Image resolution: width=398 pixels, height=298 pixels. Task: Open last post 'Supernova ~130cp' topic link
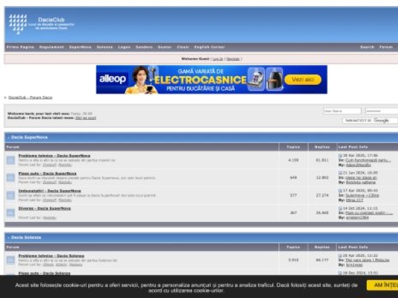pyautogui.click(x=362, y=195)
